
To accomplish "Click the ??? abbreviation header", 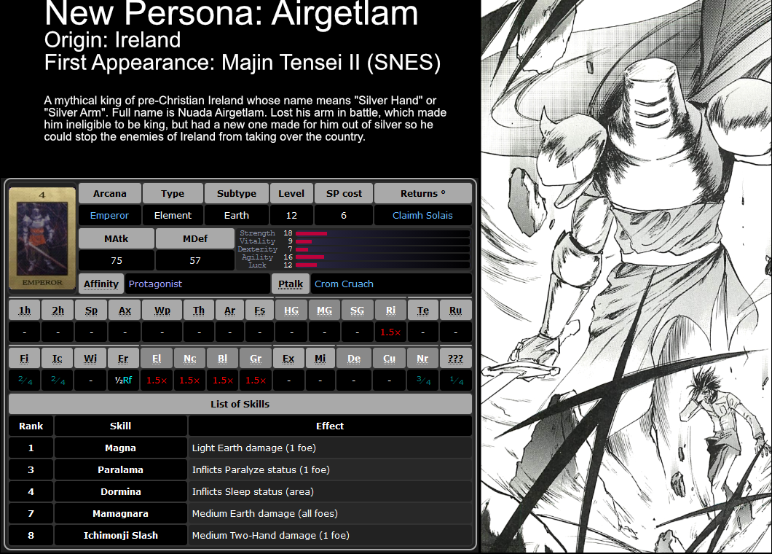I will pos(455,359).
